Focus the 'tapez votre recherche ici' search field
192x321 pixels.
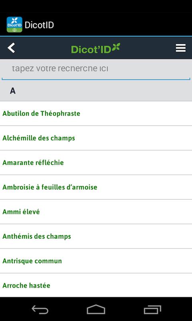pos(96,69)
